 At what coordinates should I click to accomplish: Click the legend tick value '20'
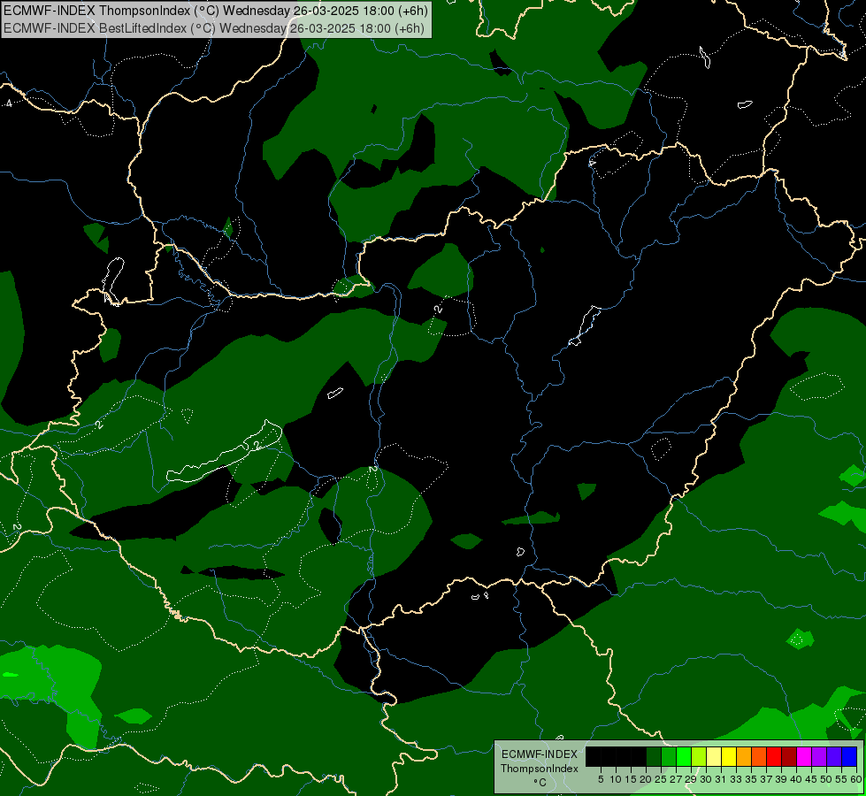click(646, 779)
